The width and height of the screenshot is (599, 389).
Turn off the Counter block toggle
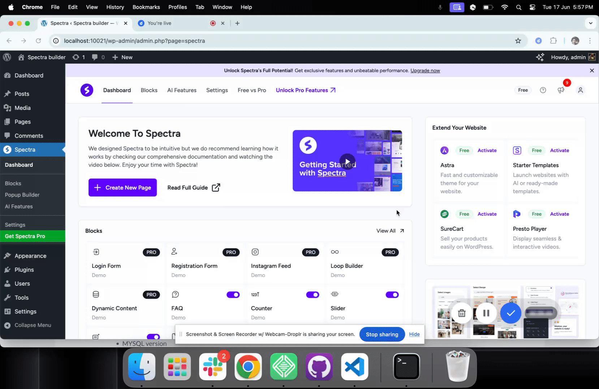[313, 295]
